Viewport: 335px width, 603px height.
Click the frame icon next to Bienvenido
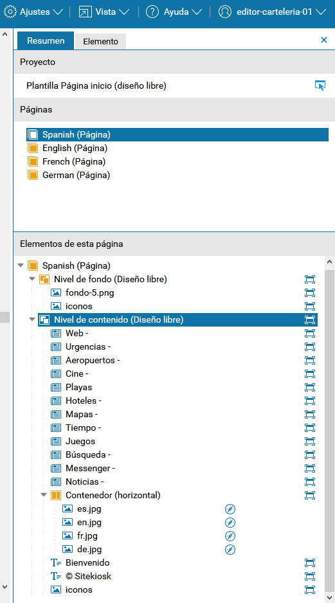pos(310,563)
